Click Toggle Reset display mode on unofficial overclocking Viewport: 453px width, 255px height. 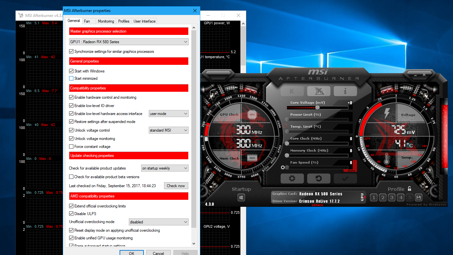(71, 230)
